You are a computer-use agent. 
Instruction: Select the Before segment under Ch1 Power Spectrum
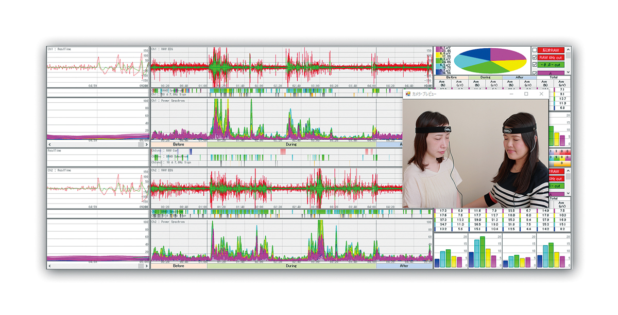pyautogui.click(x=179, y=145)
